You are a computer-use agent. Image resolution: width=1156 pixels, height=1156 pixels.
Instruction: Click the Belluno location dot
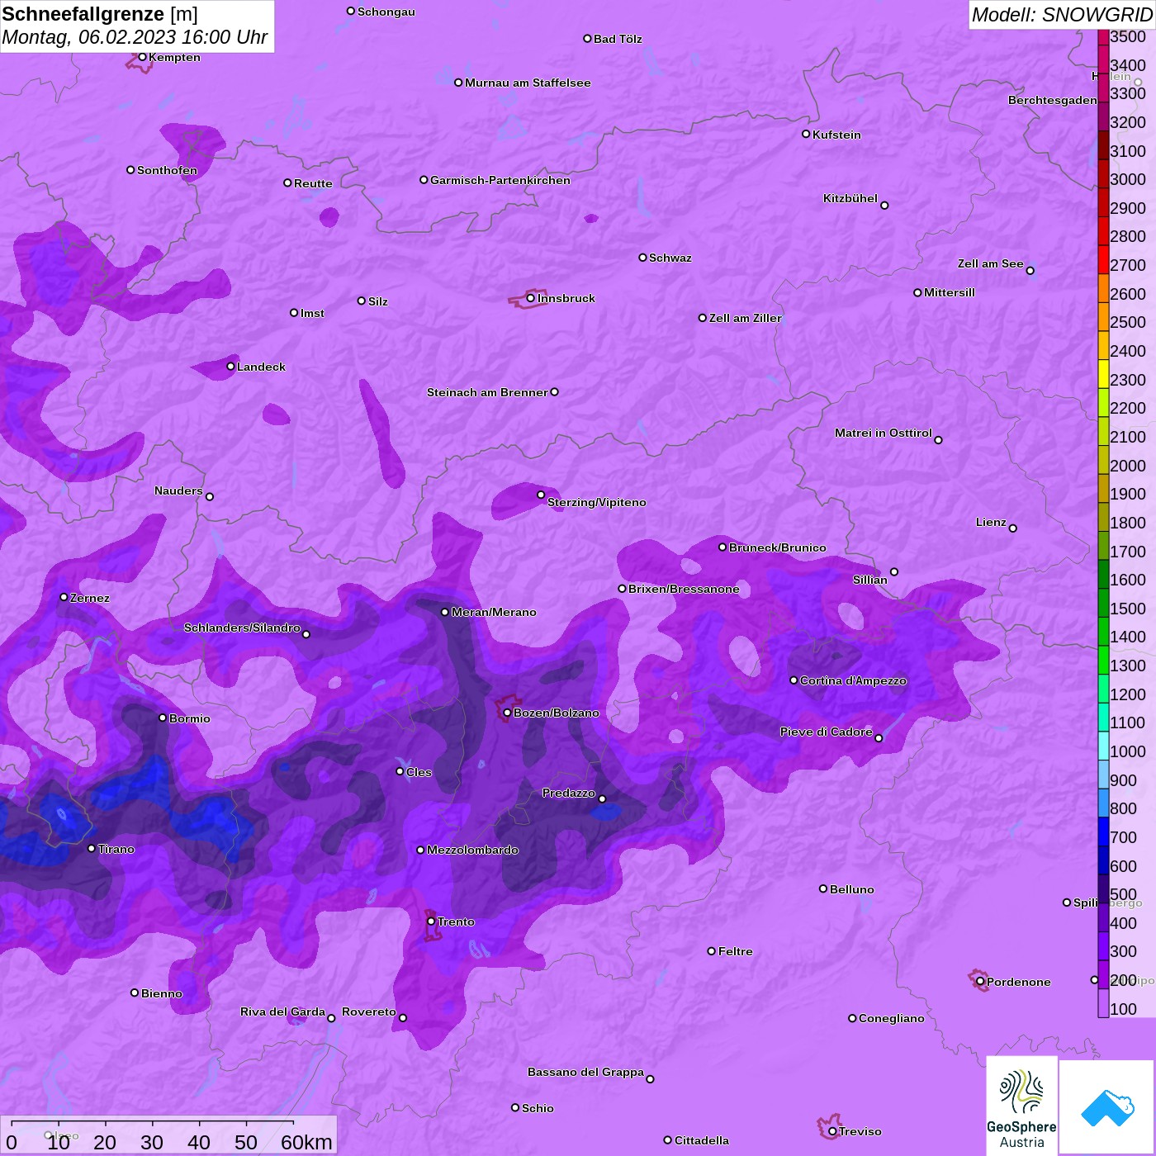(x=823, y=888)
